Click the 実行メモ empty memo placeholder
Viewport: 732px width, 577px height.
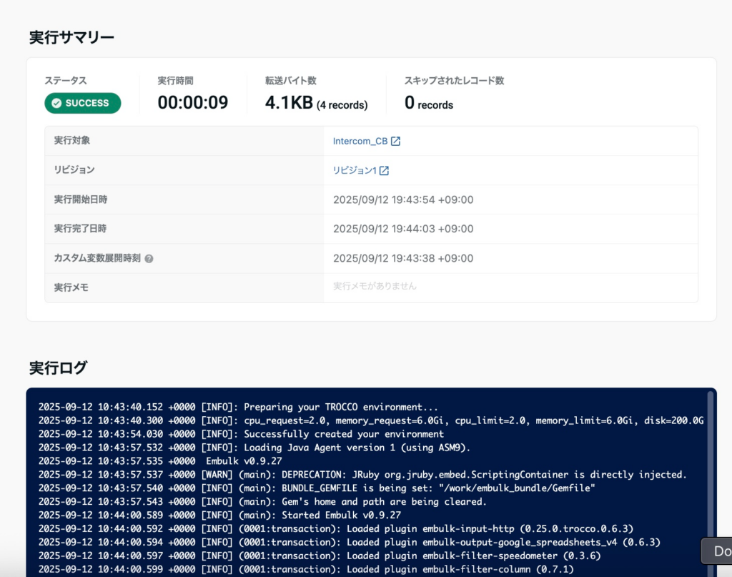pos(375,286)
